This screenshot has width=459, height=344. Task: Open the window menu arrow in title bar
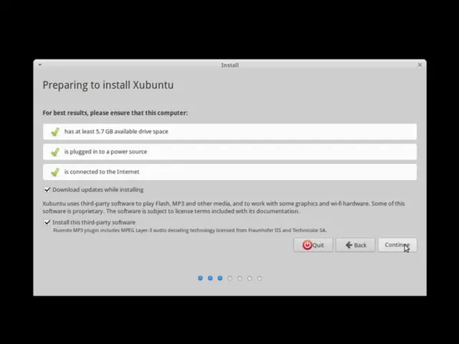[40, 65]
